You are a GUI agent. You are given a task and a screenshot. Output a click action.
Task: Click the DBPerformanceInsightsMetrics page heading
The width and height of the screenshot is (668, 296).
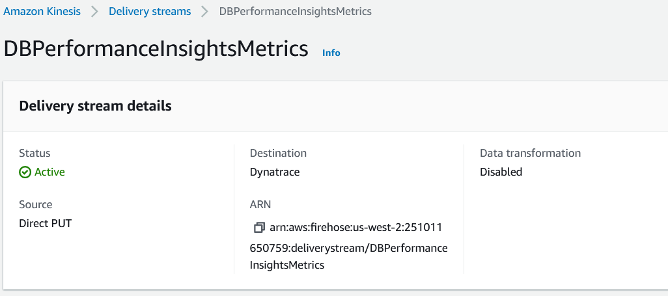pos(156,49)
